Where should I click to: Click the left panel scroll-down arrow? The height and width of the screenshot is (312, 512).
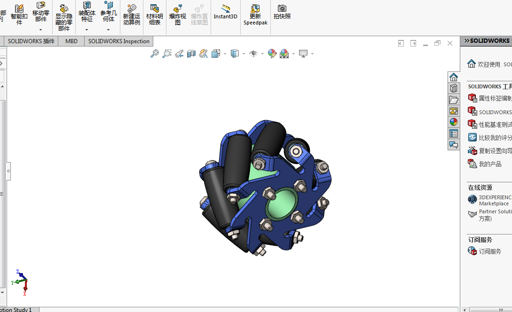pos(3,293)
